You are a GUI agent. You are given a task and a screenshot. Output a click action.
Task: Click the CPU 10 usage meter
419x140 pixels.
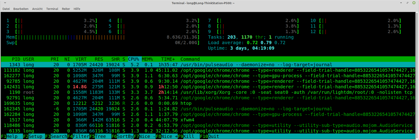click(x=356, y=21)
